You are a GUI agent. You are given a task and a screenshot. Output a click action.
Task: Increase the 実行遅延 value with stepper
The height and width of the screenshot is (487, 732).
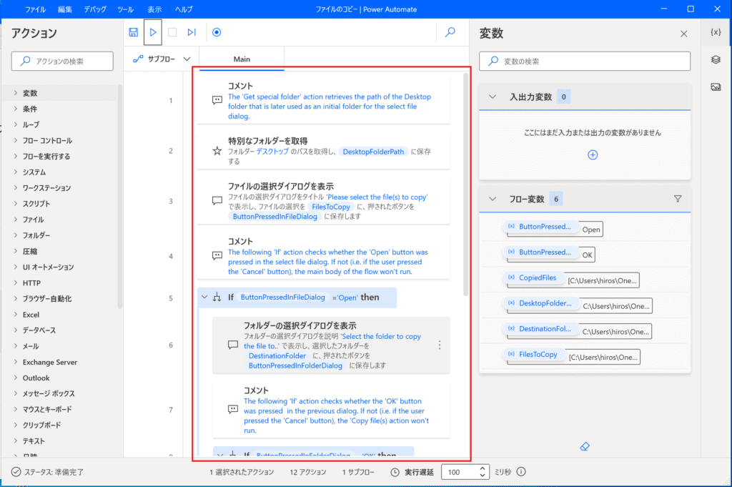[484, 468]
